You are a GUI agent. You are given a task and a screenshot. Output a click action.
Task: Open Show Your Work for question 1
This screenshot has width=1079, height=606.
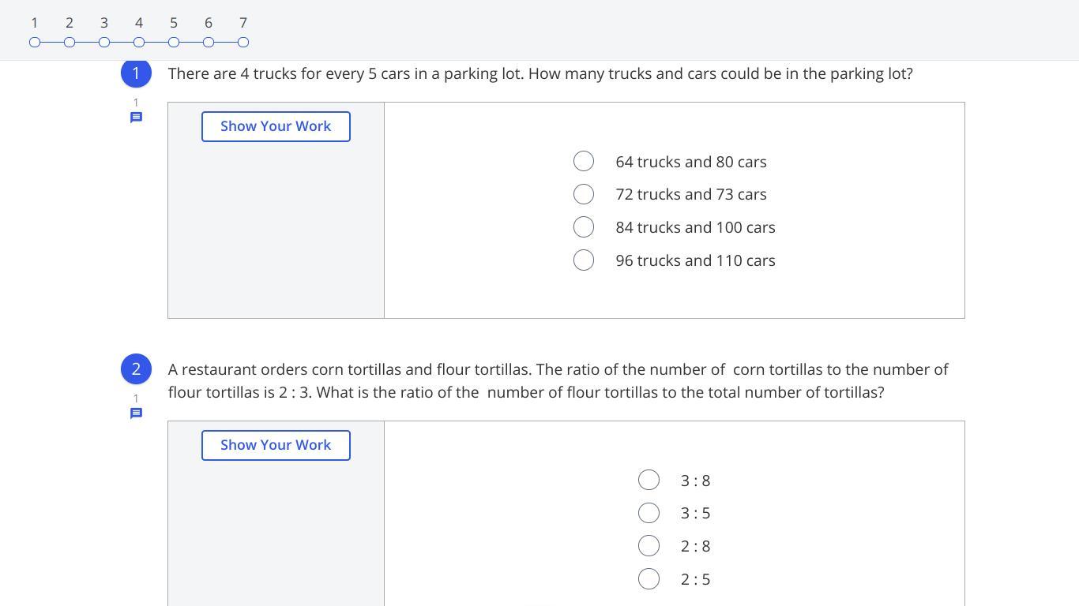276,126
